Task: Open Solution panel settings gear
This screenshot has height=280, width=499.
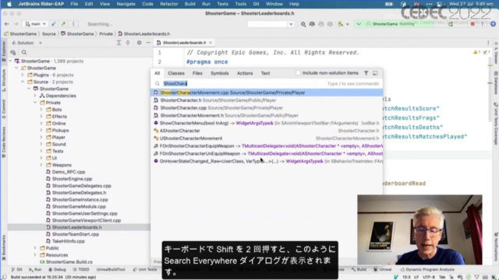Action: point(139,43)
